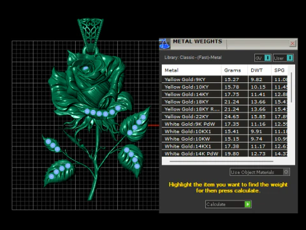Select the White Gold:14KX1 row
The image size is (306, 230).
point(224,146)
